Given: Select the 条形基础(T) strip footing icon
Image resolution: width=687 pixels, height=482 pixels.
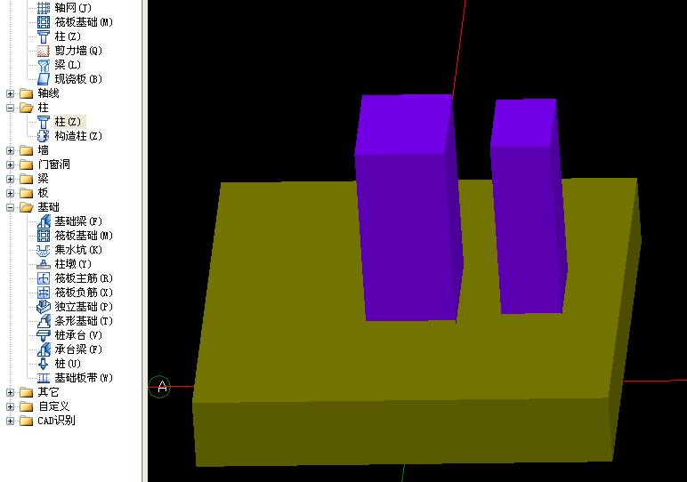Looking at the screenshot, I should pos(44,321).
